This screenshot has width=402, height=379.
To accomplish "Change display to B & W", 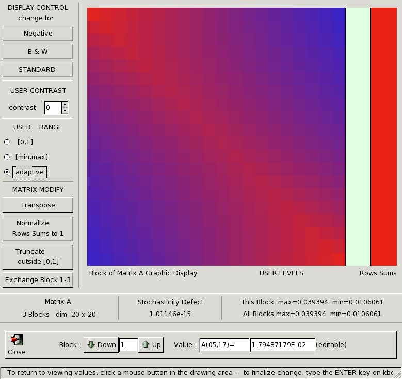I will tap(38, 52).
